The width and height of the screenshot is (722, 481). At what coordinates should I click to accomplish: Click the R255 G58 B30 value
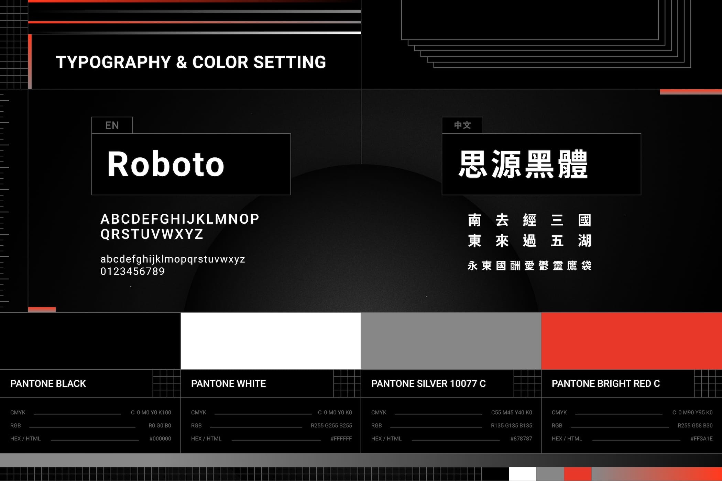coord(695,425)
